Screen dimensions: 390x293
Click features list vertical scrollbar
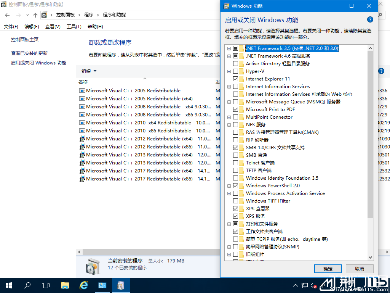370,135
